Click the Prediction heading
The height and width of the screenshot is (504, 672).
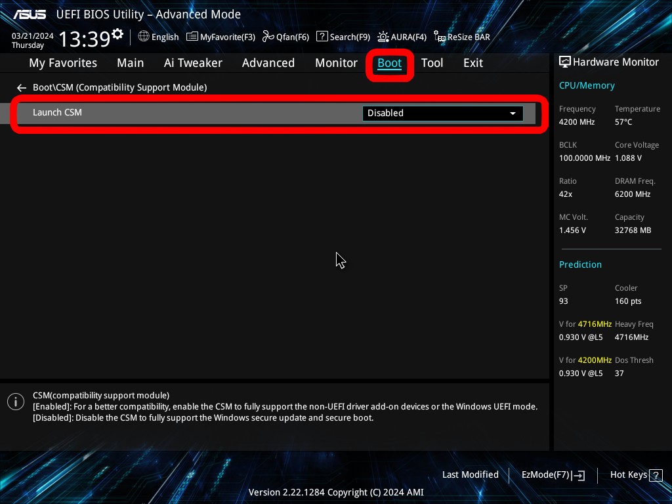pyautogui.click(x=580, y=264)
